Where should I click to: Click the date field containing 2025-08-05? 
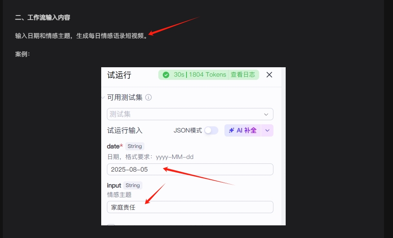tap(190, 170)
